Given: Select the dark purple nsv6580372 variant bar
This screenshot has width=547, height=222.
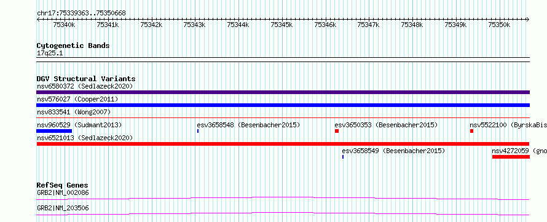Looking at the screenshot, I should (x=283, y=92).
